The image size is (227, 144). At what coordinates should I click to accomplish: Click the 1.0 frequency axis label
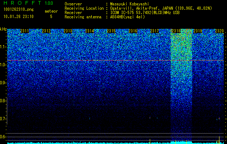3,65
